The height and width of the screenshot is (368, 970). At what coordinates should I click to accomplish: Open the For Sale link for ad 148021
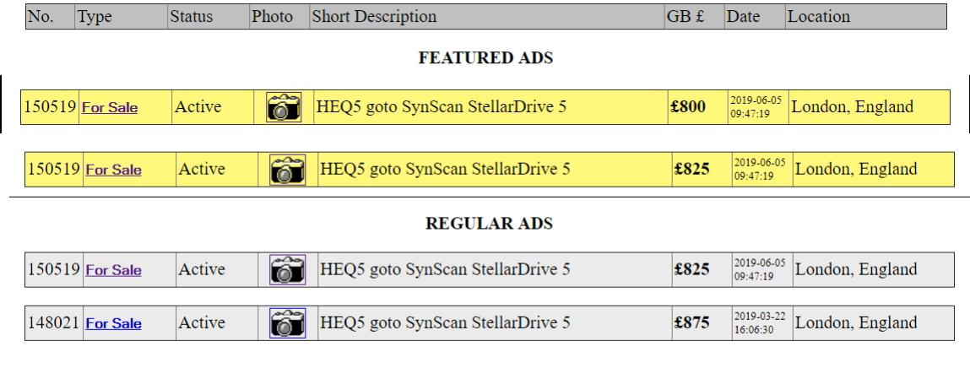pos(113,323)
